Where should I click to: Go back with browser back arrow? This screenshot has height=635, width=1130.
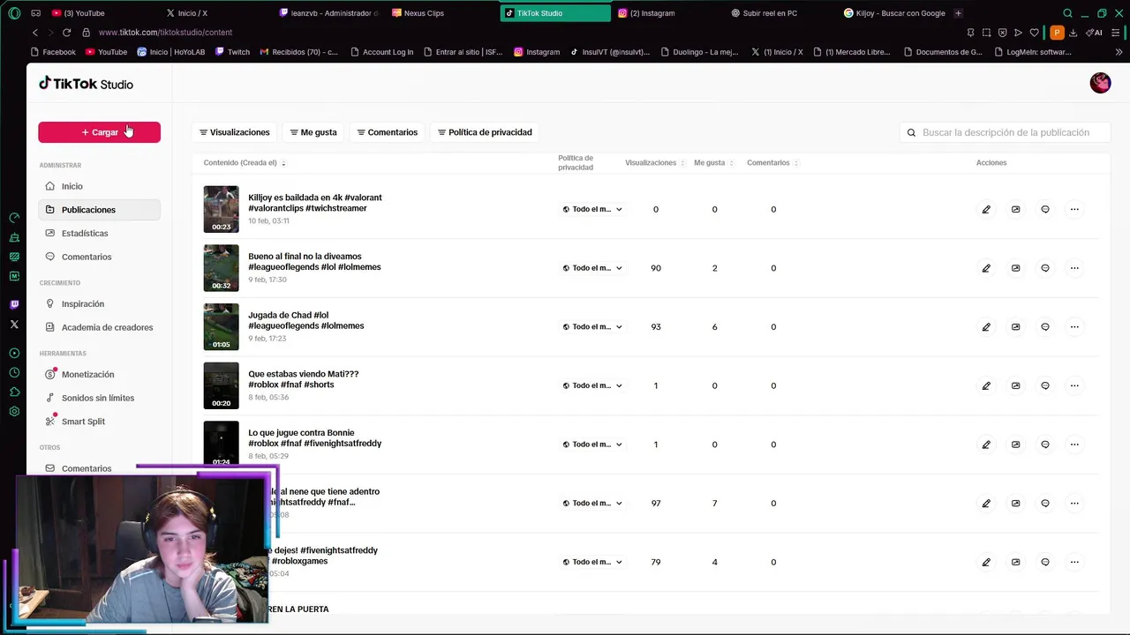pyautogui.click(x=35, y=33)
